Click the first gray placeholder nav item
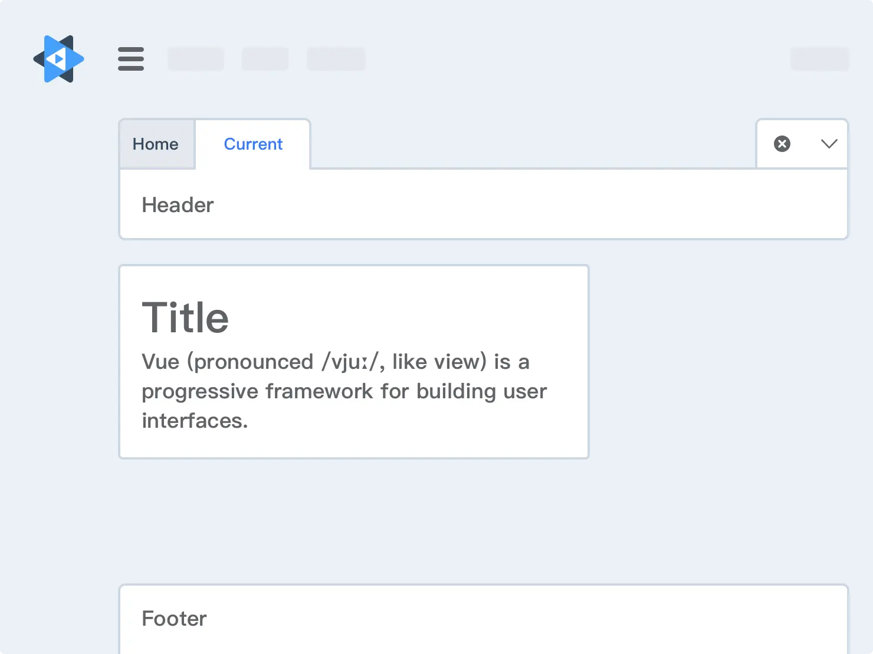 tap(196, 59)
